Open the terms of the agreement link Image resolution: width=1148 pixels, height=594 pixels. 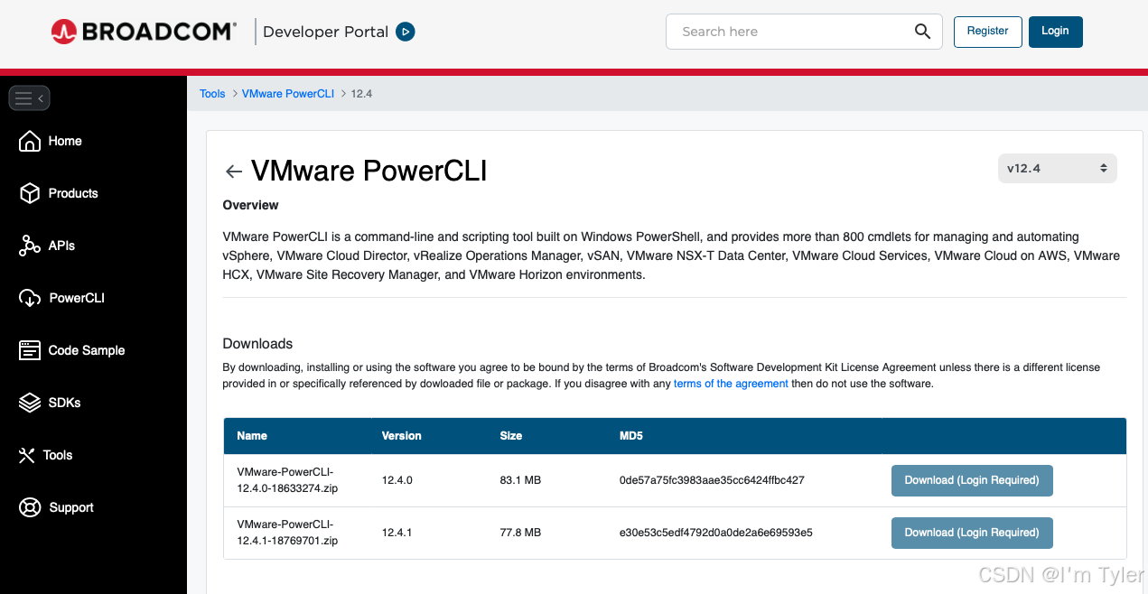click(x=731, y=384)
